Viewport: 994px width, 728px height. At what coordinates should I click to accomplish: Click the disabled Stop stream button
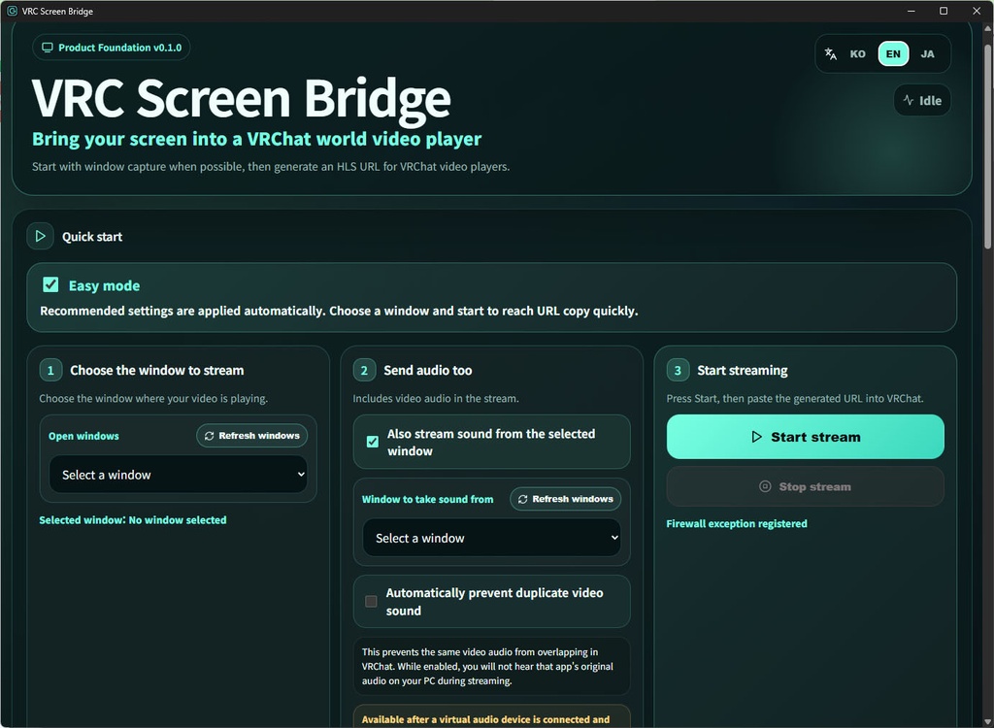coord(805,486)
